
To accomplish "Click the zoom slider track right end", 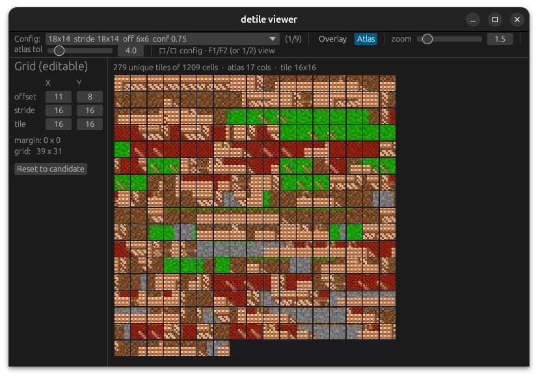I will 479,39.
